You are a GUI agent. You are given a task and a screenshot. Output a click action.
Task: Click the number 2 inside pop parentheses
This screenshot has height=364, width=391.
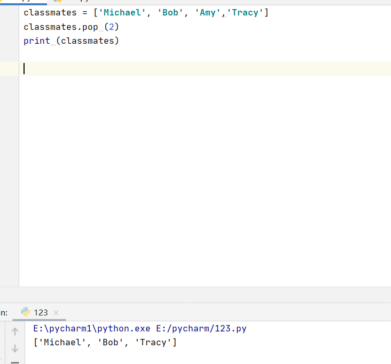click(x=112, y=27)
